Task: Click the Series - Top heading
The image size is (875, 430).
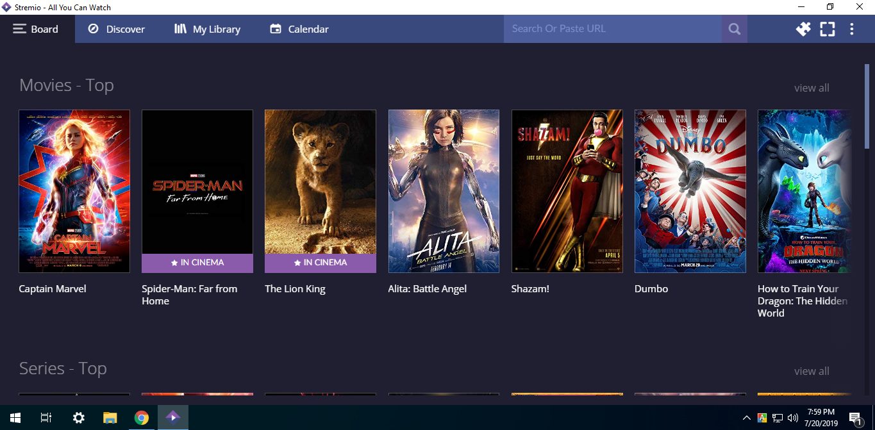Action: [63, 368]
